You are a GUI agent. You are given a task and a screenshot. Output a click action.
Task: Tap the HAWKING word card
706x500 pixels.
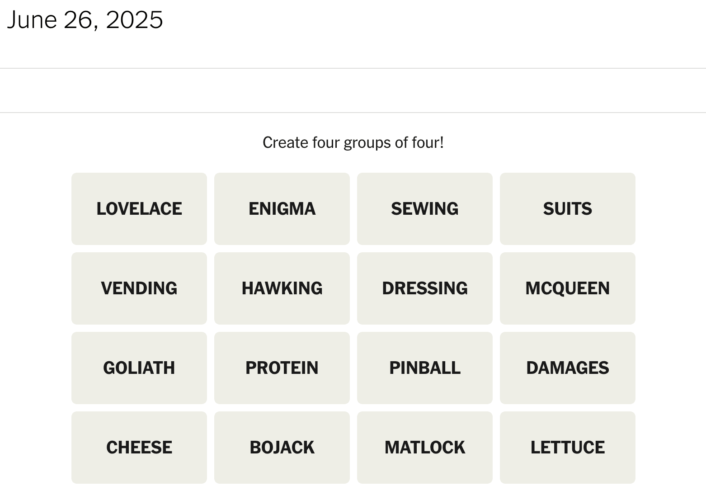[x=282, y=288]
